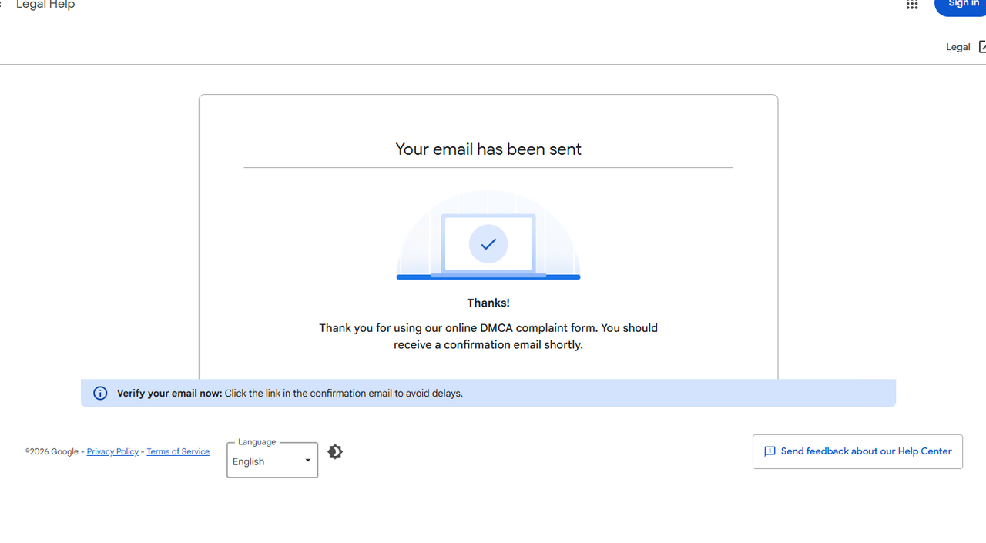Click the 'Verify your email now' banner text
This screenshot has width=986, height=543.
click(x=290, y=394)
